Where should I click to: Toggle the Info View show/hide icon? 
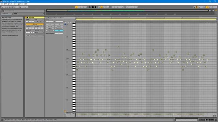pyautogui.click(x=2, y=120)
